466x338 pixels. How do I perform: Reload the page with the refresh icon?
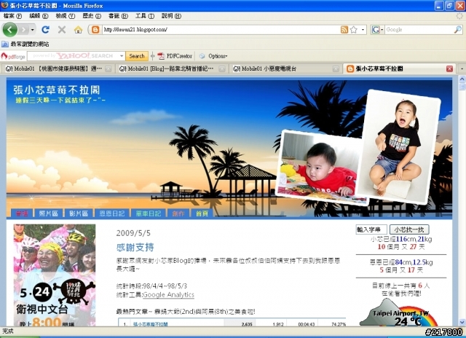tap(45, 29)
